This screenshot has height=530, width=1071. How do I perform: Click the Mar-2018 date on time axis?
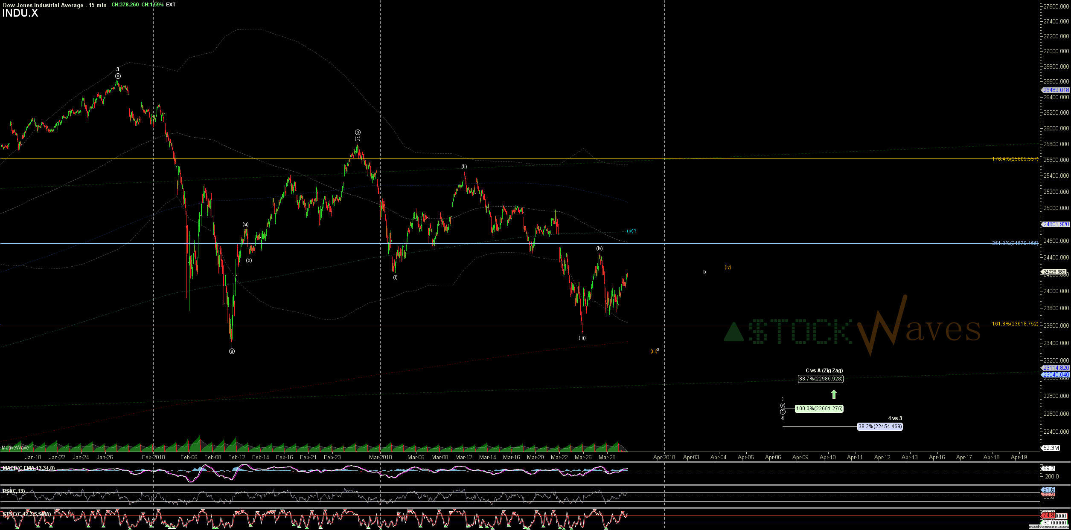coord(380,457)
